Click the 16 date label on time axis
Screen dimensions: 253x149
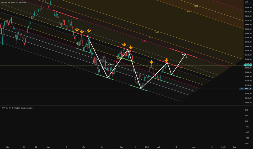point(102,147)
